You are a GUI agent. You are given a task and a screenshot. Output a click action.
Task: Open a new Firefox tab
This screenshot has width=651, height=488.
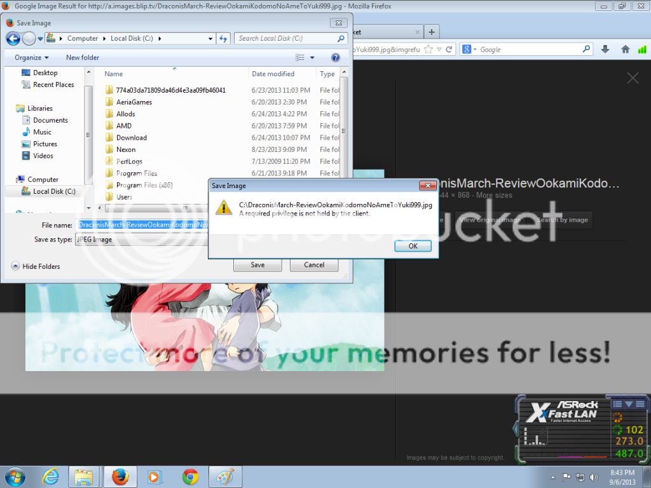pyautogui.click(x=432, y=32)
